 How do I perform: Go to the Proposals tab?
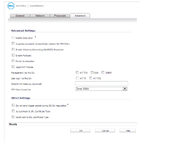pos(60,16)
